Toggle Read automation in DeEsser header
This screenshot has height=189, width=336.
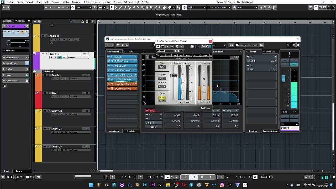[x=167, y=46]
